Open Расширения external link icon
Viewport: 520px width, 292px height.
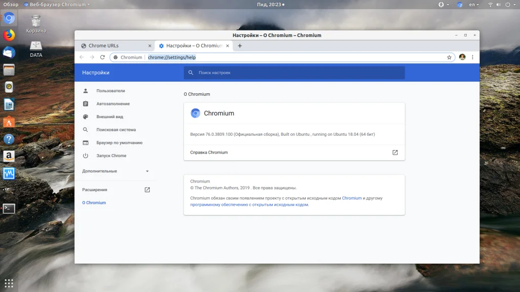[x=147, y=190]
